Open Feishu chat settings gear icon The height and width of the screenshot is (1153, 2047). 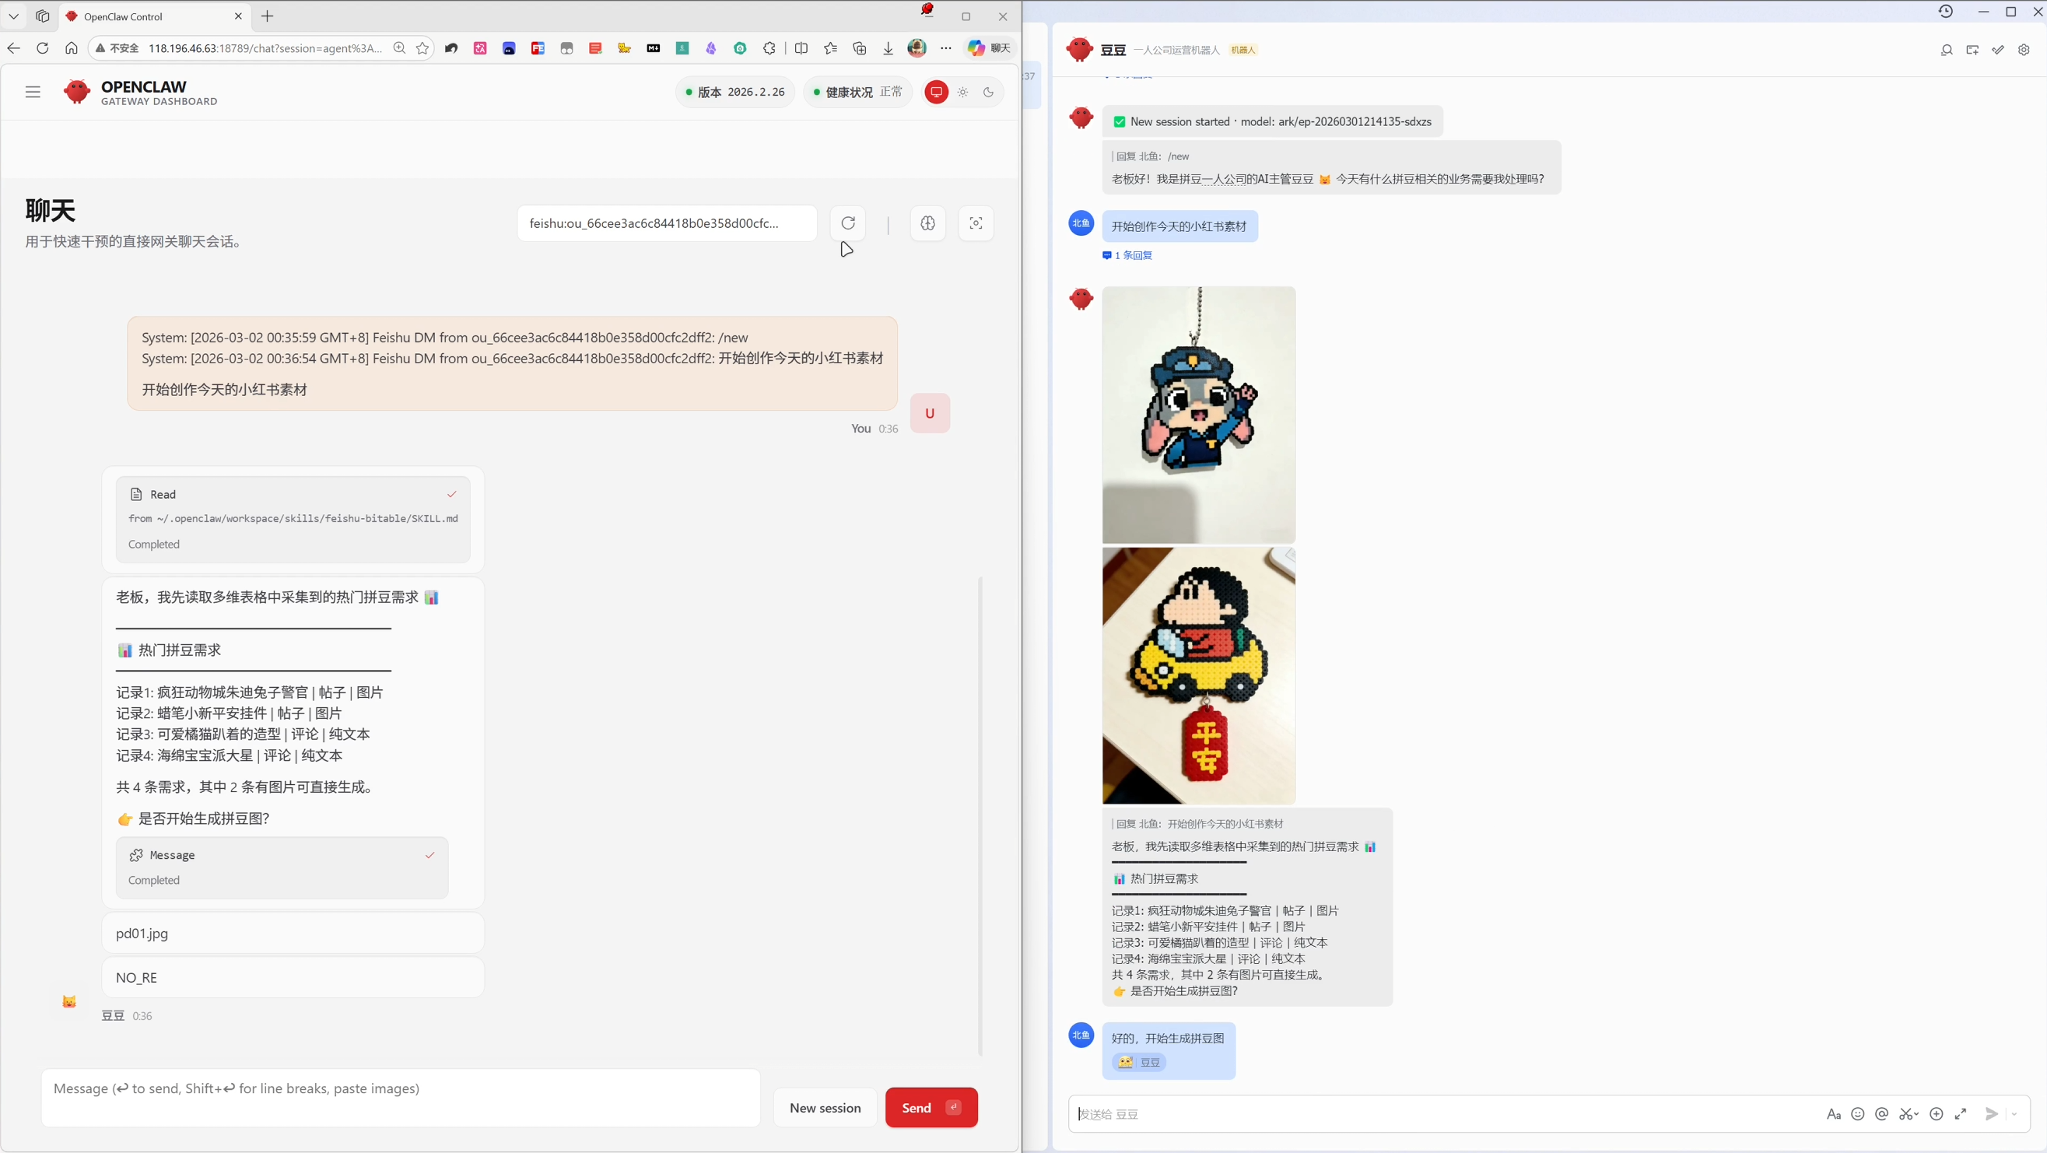2024,50
